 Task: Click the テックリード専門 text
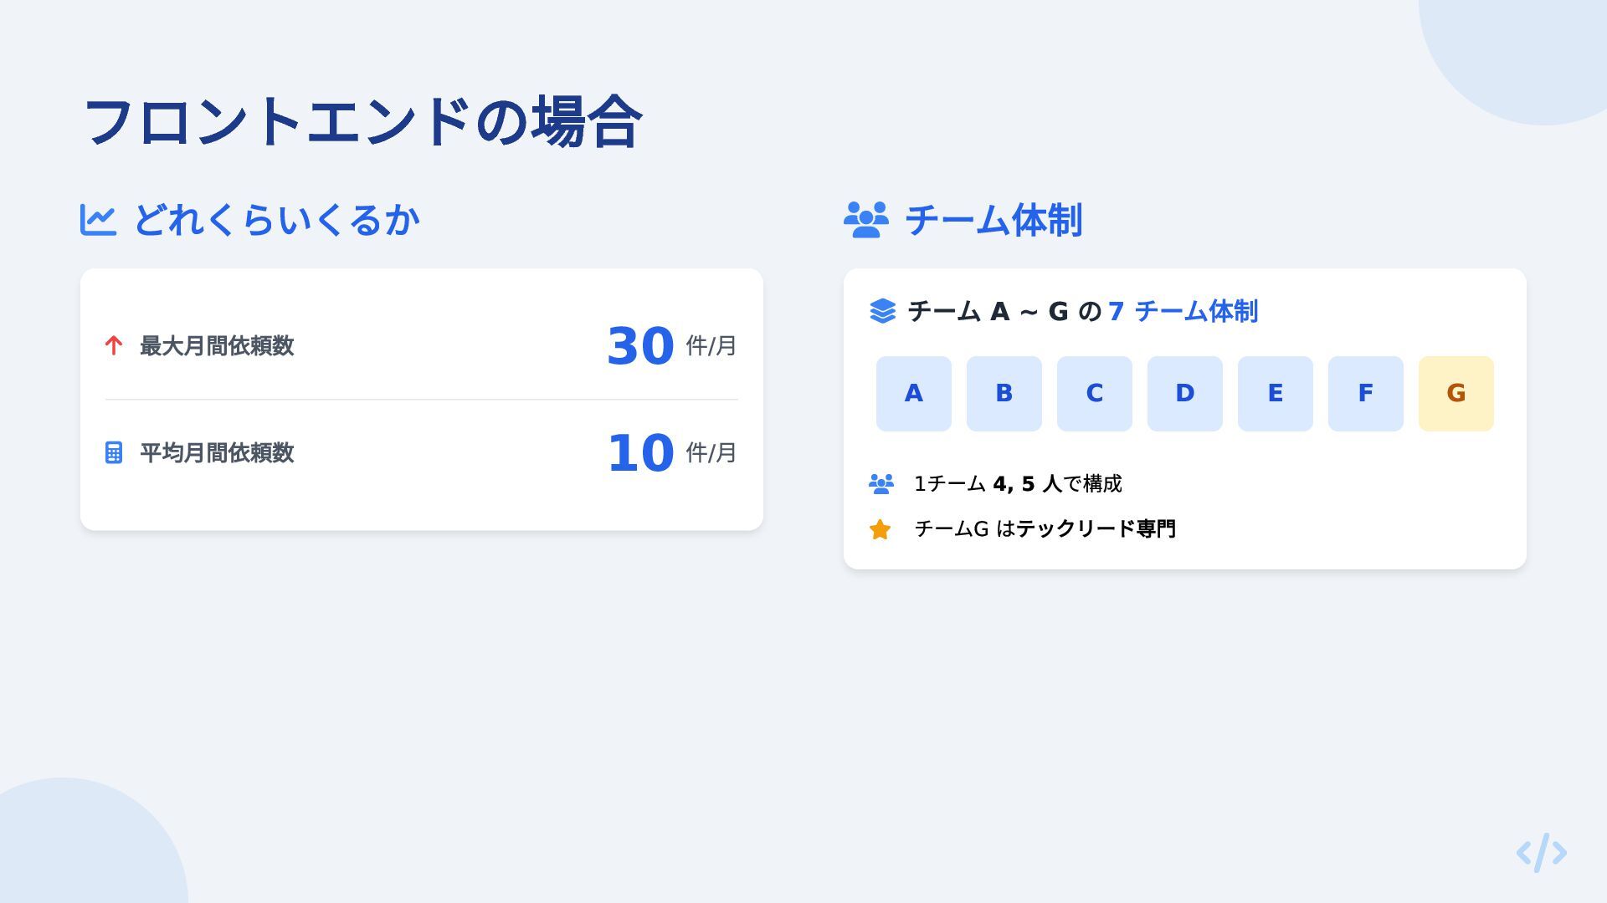1096,528
